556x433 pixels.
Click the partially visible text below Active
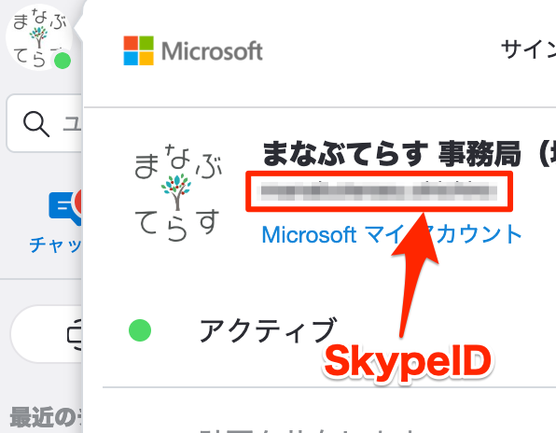point(307,430)
